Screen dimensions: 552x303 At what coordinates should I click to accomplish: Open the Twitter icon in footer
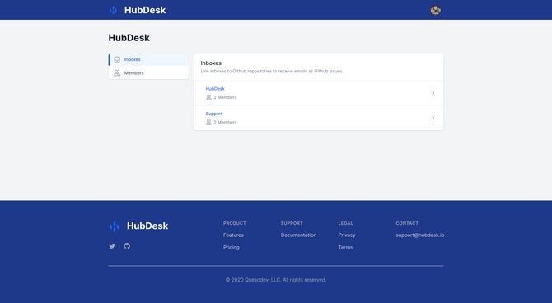[112, 246]
